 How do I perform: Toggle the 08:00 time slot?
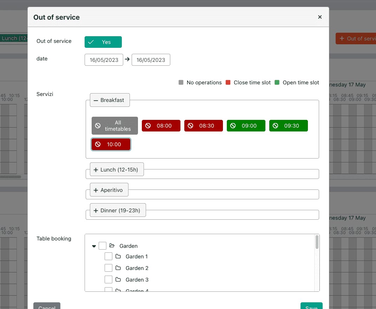coord(161,125)
